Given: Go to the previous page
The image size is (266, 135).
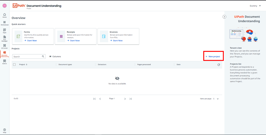Looking at the screenshot, I should (100, 99).
